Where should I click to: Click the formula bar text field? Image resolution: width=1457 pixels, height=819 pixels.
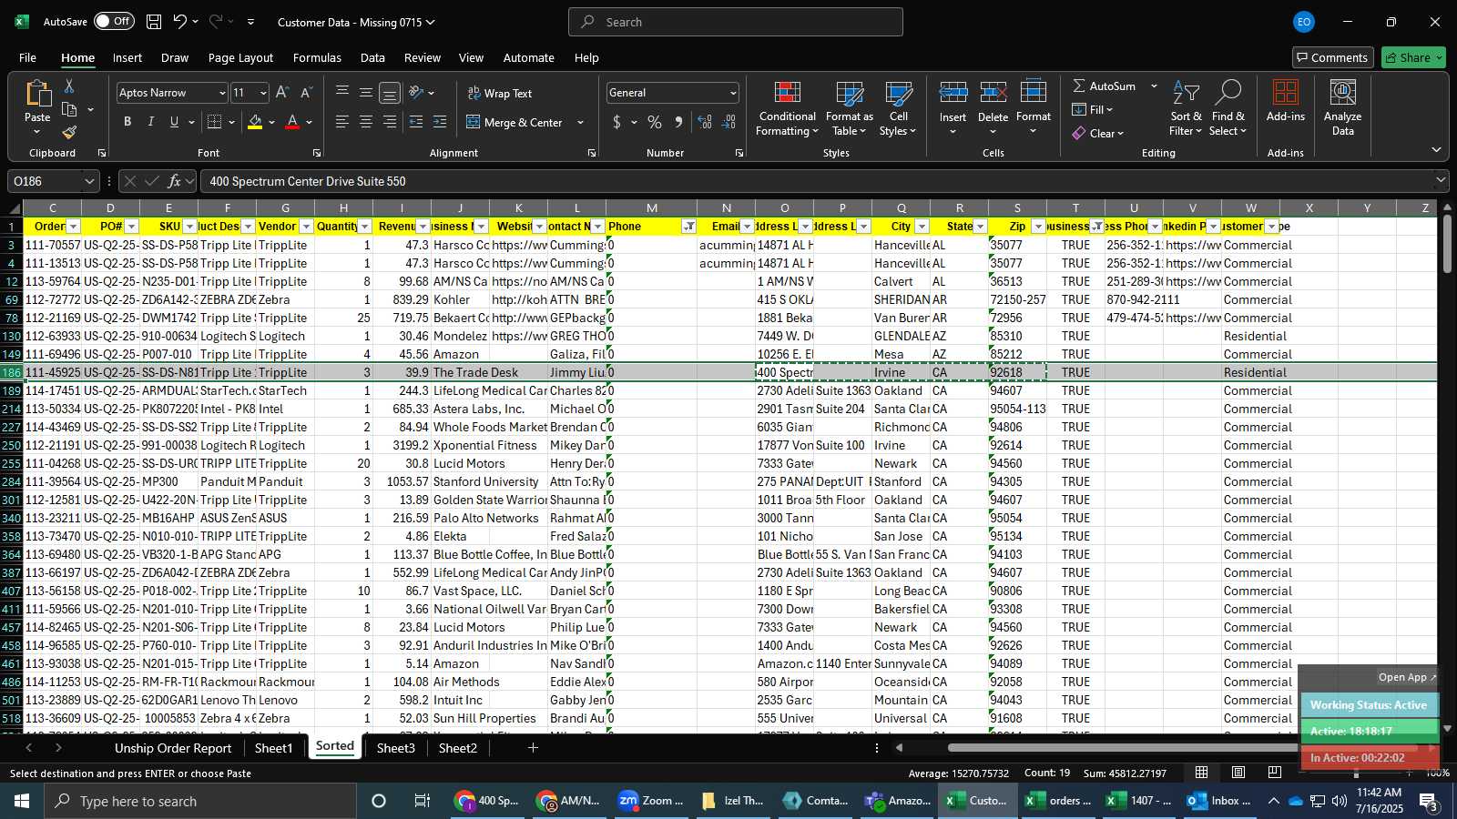pos(815,181)
